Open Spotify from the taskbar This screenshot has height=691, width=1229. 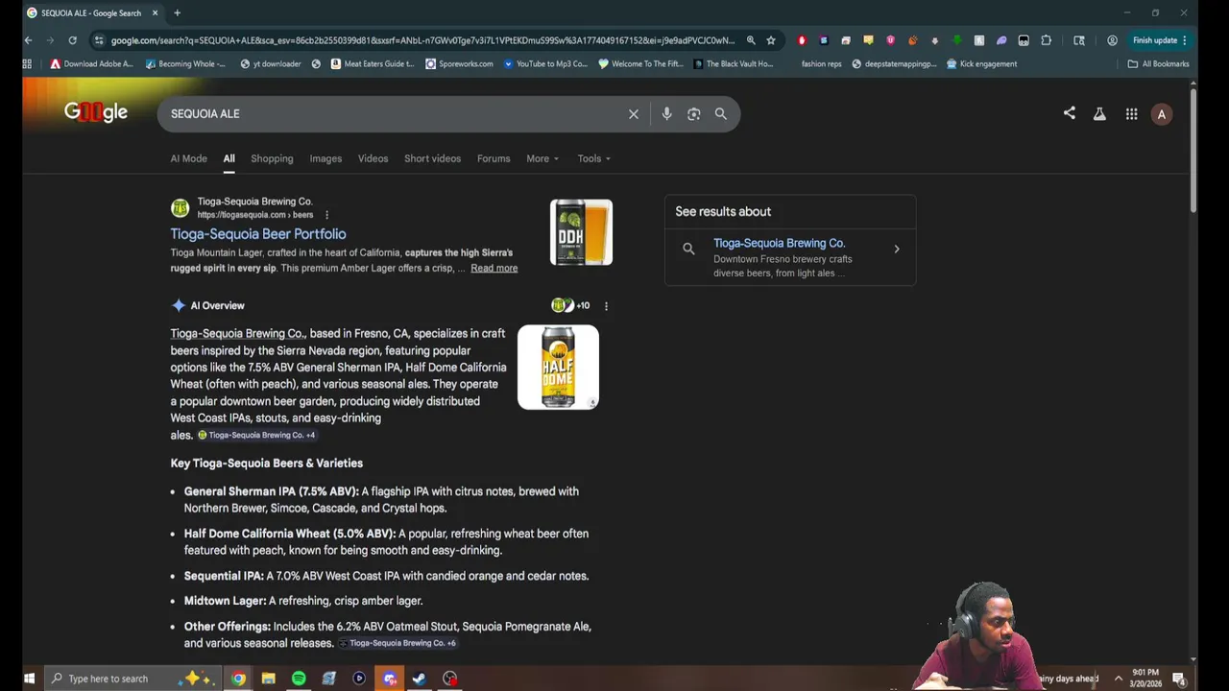click(299, 679)
